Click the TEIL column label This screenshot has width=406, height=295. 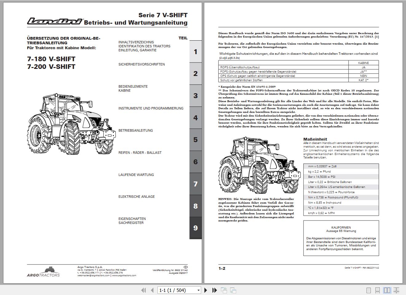pos(183,38)
